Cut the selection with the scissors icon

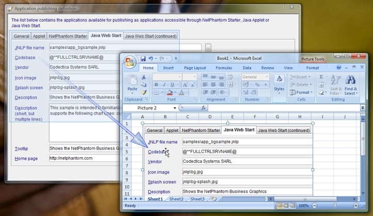(x=144, y=77)
